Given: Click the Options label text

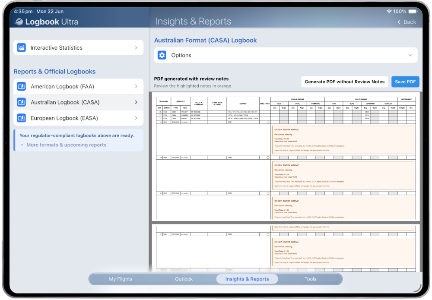Looking at the screenshot, I should (181, 55).
